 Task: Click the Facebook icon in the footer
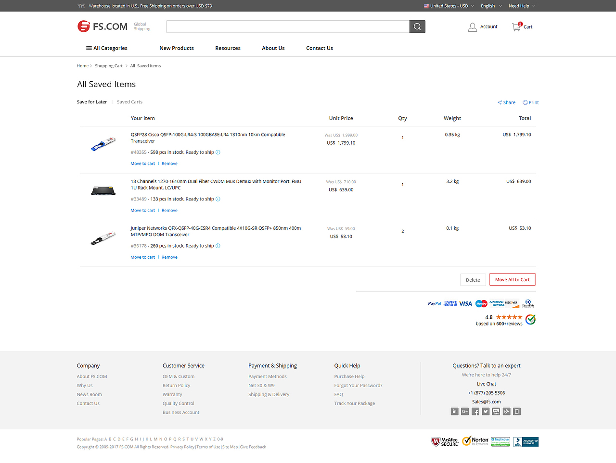475,411
